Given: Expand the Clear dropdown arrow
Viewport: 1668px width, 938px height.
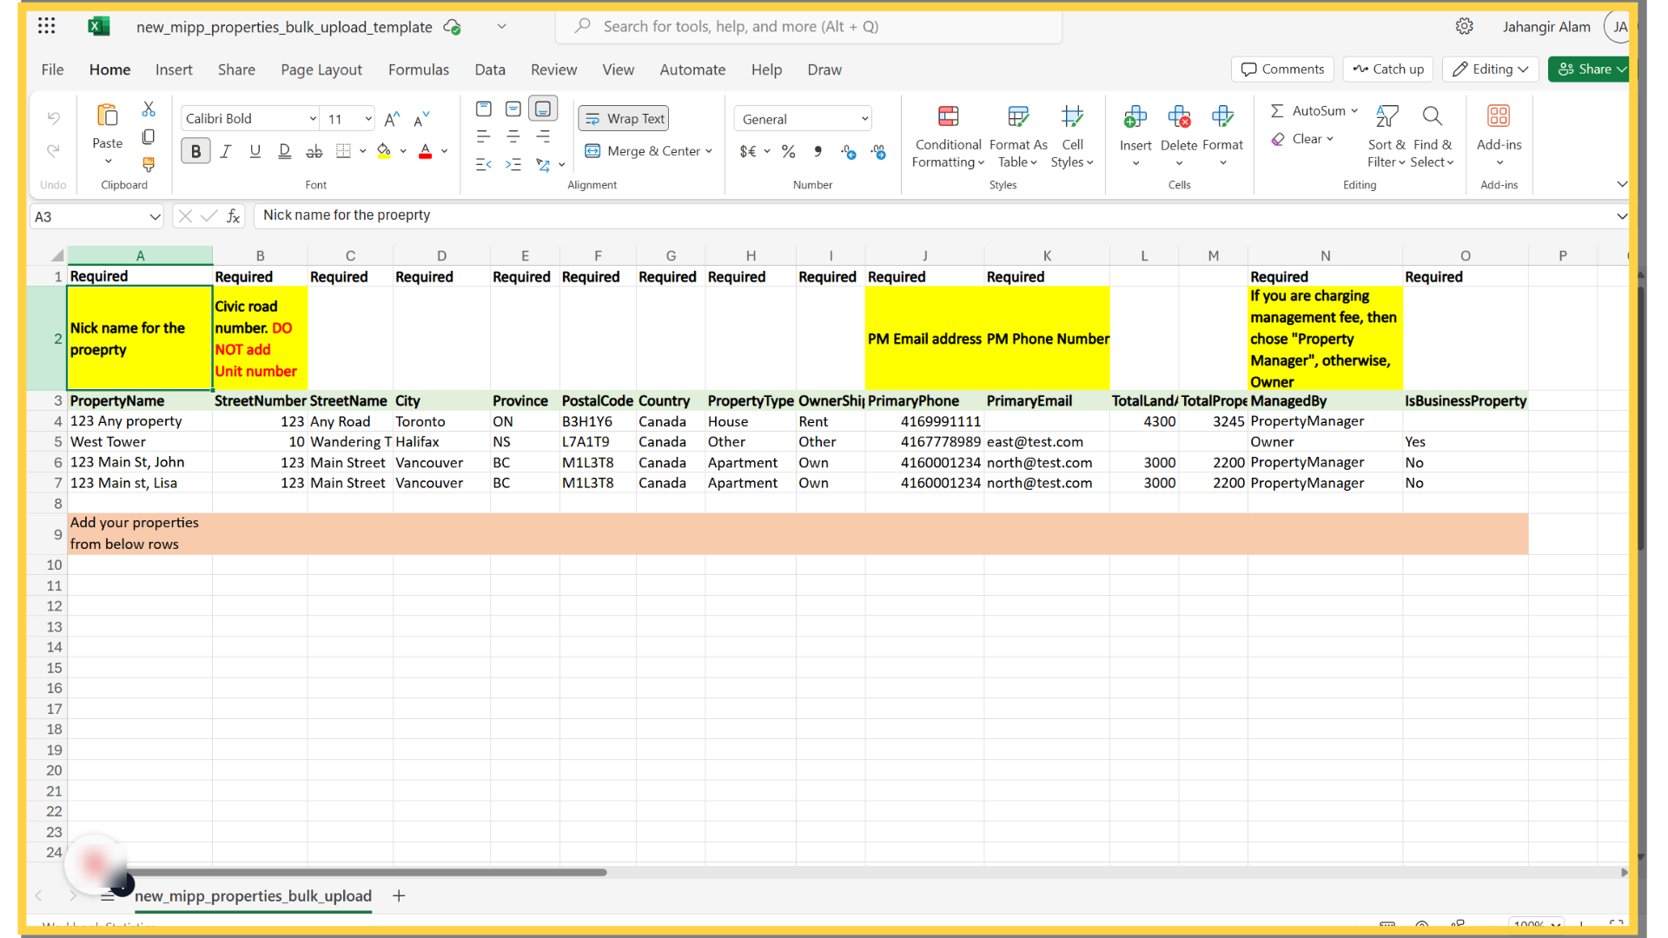Looking at the screenshot, I should [1330, 139].
